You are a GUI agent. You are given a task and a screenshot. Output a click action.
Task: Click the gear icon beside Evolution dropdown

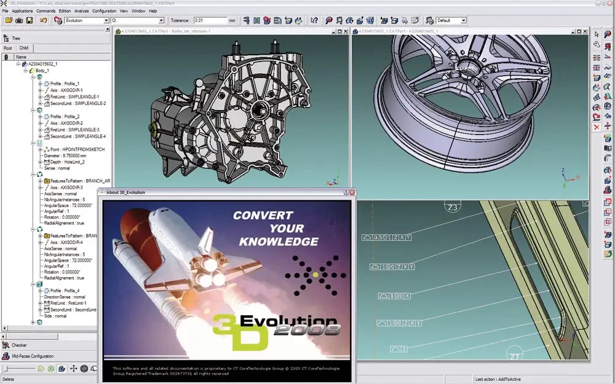click(x=58, y=20)
